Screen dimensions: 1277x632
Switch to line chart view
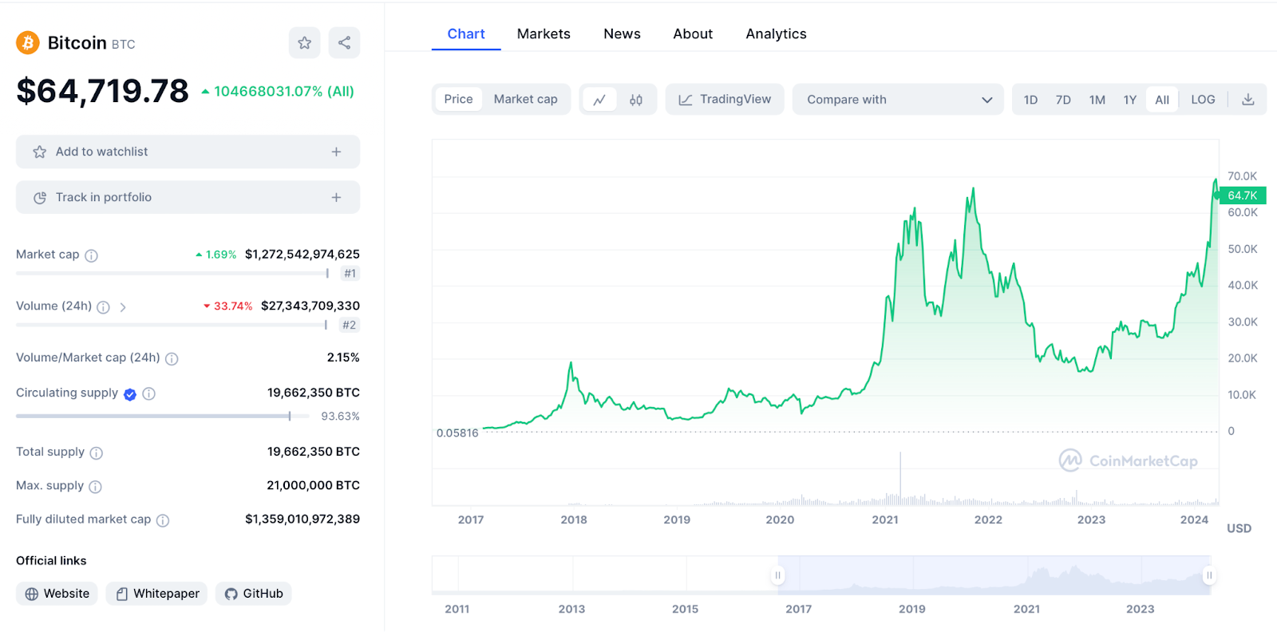pyautogui.click(x=599, y=100)
